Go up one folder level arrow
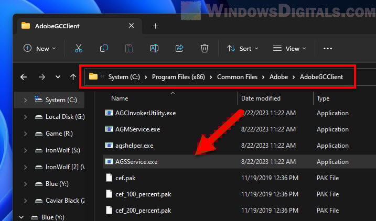 tap(73, 77)
